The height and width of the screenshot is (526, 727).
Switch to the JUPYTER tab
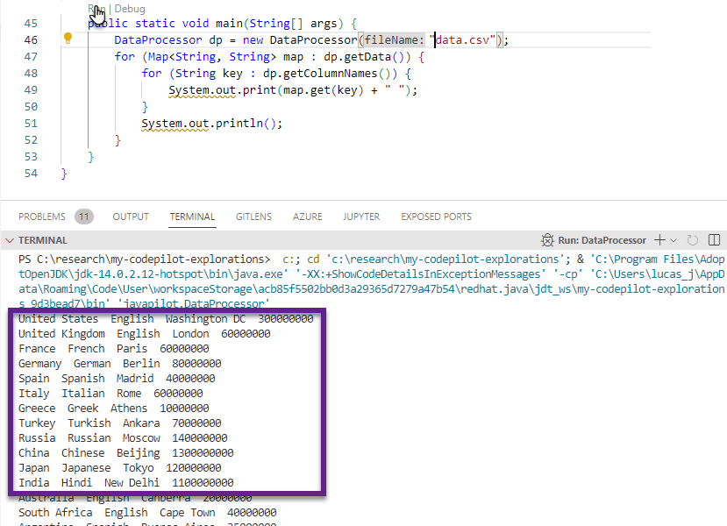[361, 217]
